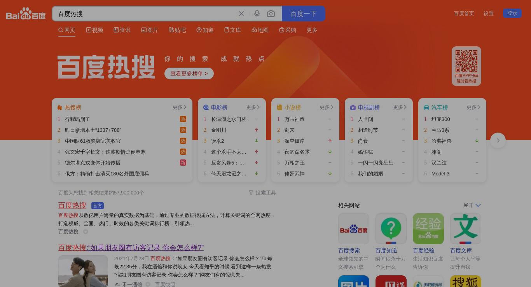The height and width of the screenshot is (287, 531).
Task: Click the 热 badge beside 行程码崩了
Action: pos(183,119)
